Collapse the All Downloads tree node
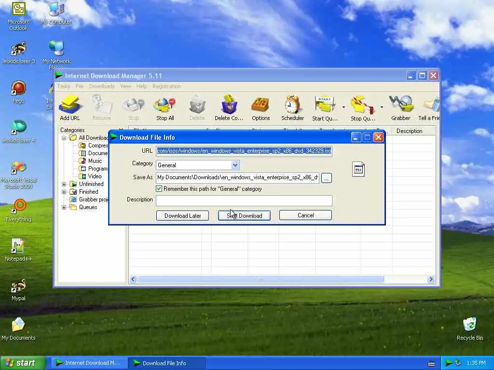The width and height of the screenshot is (494, 370). (x=64, y=138)
